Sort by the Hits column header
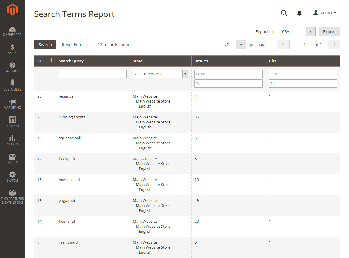The height and width of the screenshot is (258, 349). pyautogui.click(x=303, y=61)
